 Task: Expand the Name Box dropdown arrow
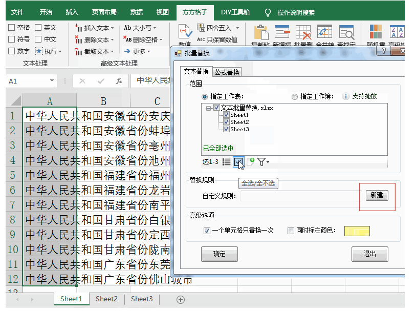point(52,81)
